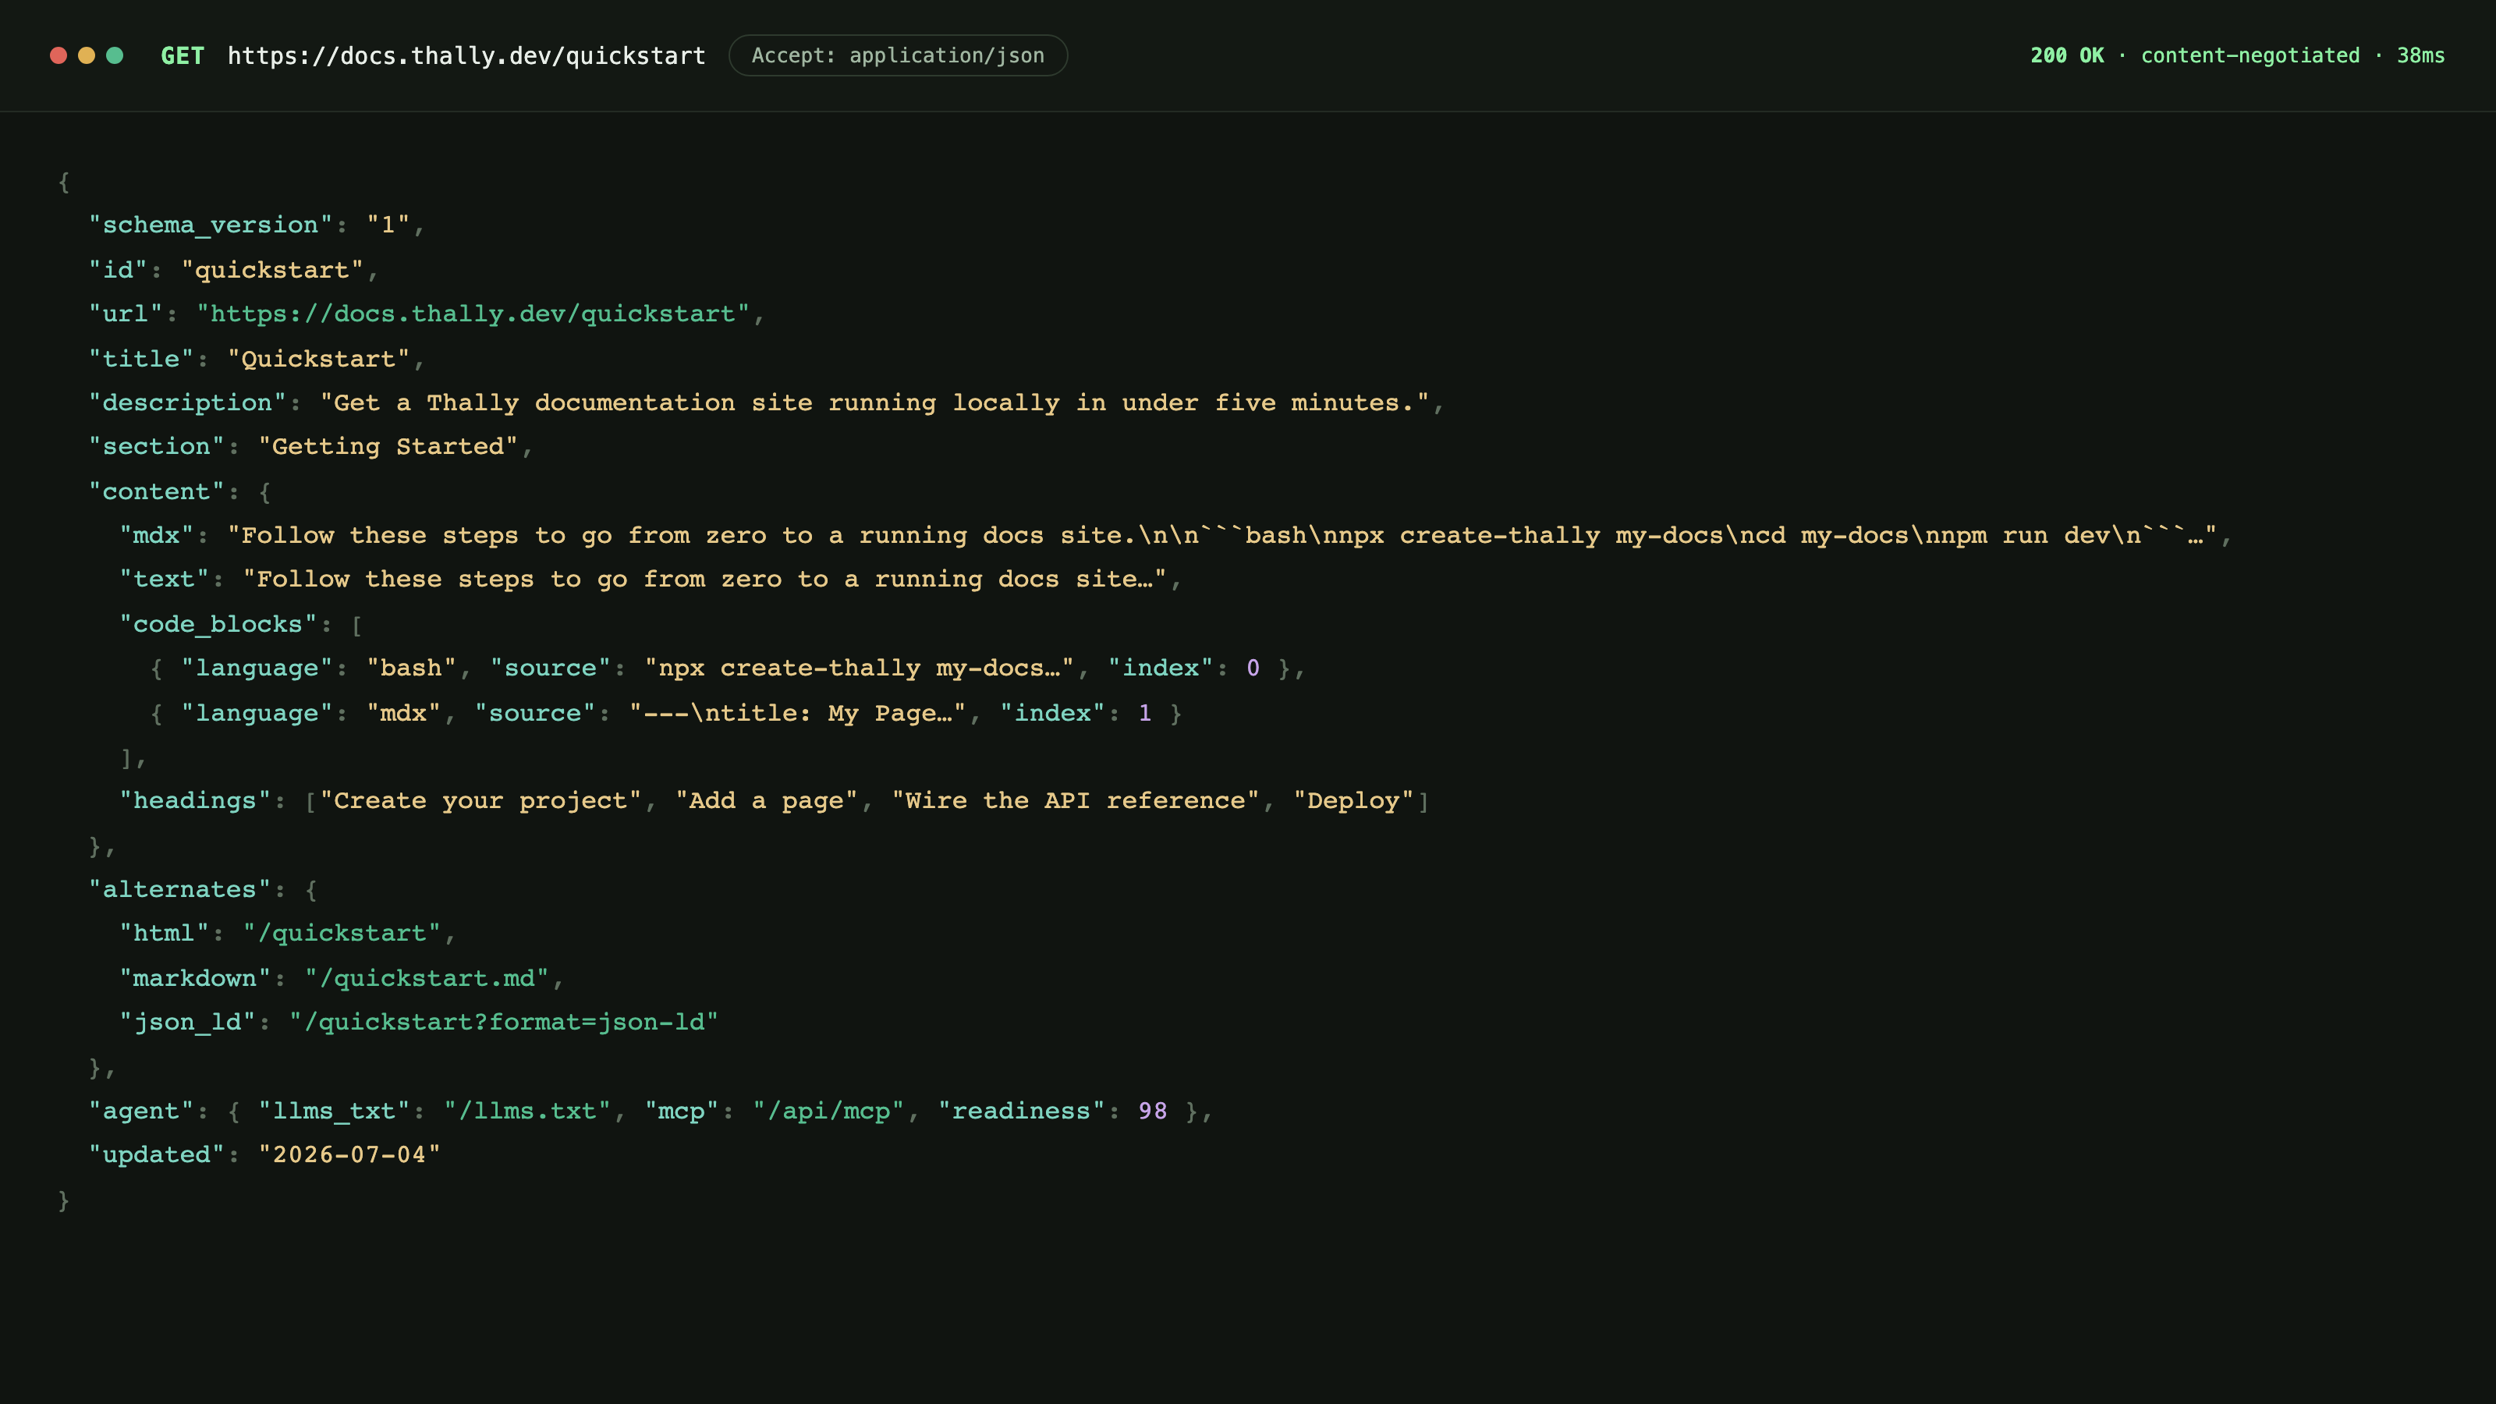The width and height of the screenshot is (2496, 1404).
Task: Click the "text" key line value
Action: coord(704,580)
